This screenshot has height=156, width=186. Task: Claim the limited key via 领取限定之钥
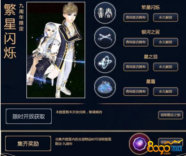(x=171, y=115)
